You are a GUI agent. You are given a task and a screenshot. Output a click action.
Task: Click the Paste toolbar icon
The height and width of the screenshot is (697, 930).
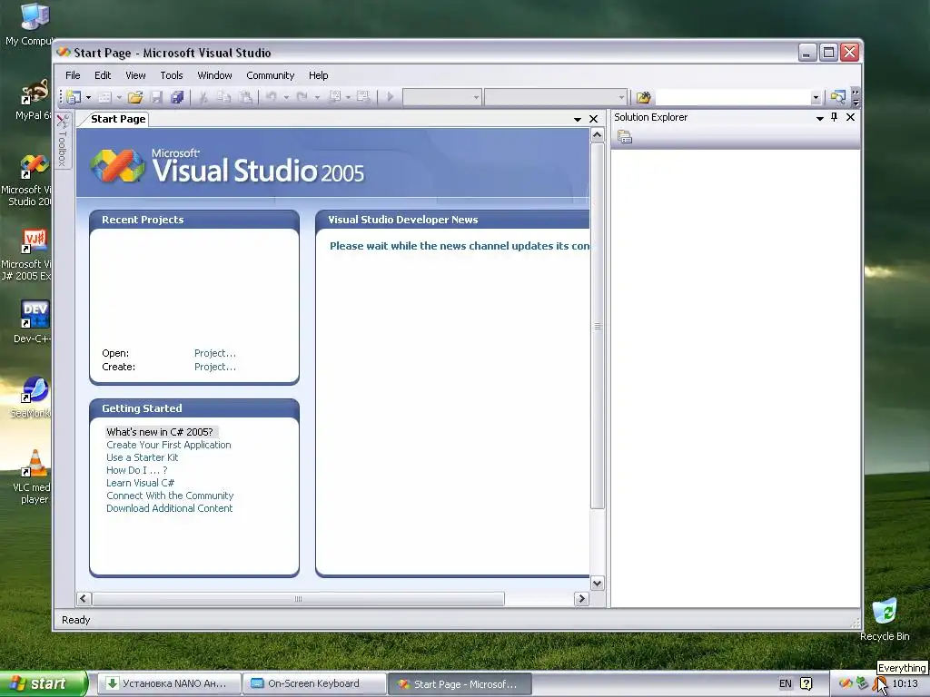[245, 96]
